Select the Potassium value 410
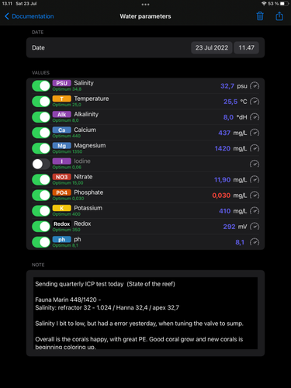Image resolution: width=291 pixels, height=388 pixels. (225, 211)
